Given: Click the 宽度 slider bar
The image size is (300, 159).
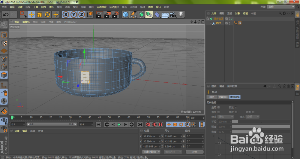Looking at the screenshot, I should [261, 132].
